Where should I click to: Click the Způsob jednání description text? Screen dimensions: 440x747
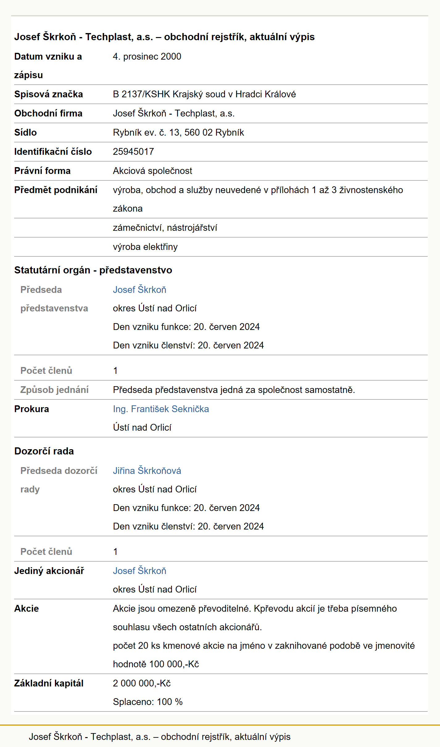point(234,390)
